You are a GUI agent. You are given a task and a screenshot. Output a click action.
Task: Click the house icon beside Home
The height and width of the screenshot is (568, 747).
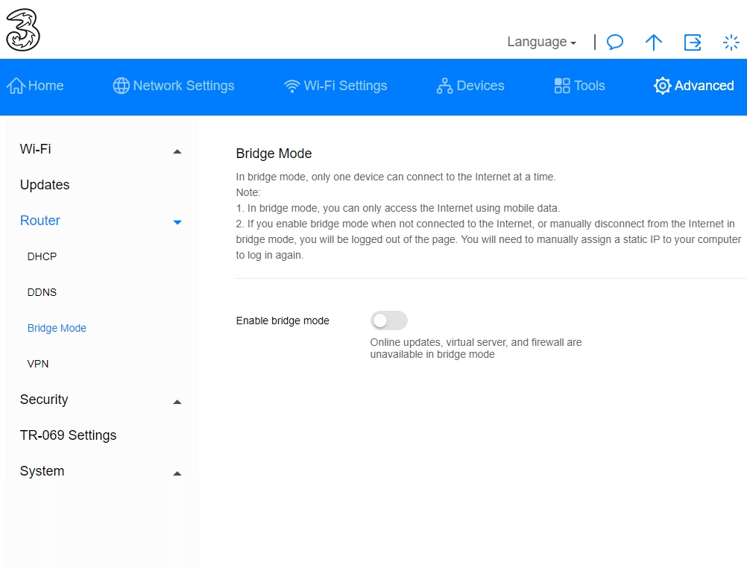click(16, 86)
